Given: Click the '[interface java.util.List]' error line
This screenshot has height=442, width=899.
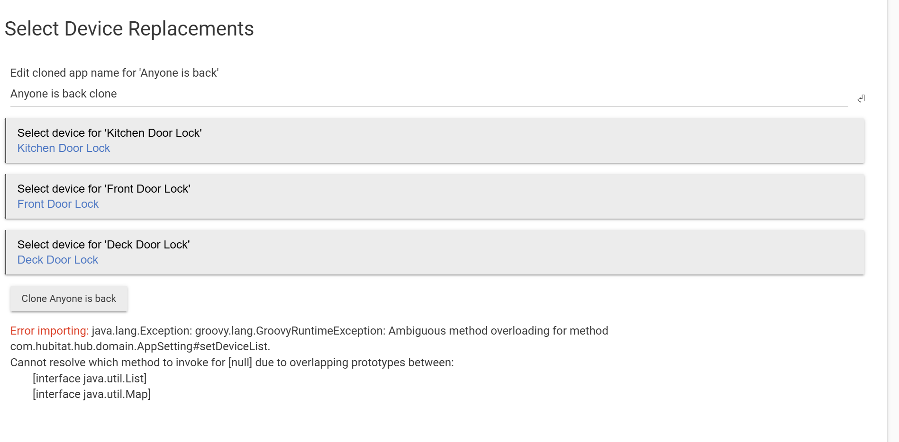Looking at the screenshot, I should click(x=90, y=379).
